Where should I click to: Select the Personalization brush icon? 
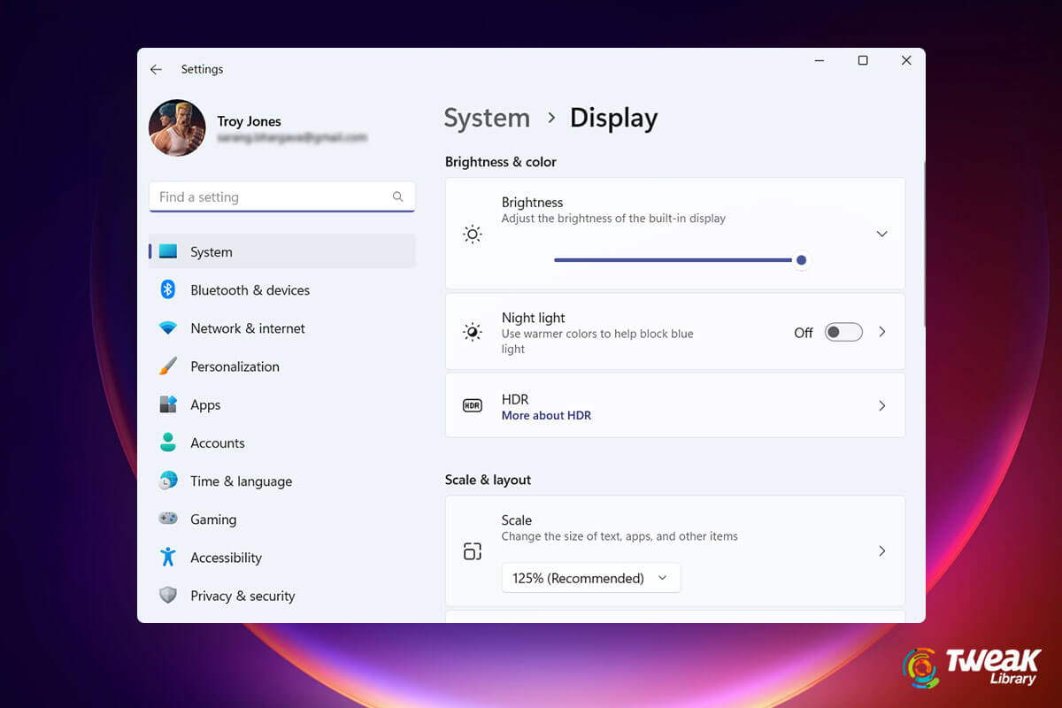(x=168, y=366)
